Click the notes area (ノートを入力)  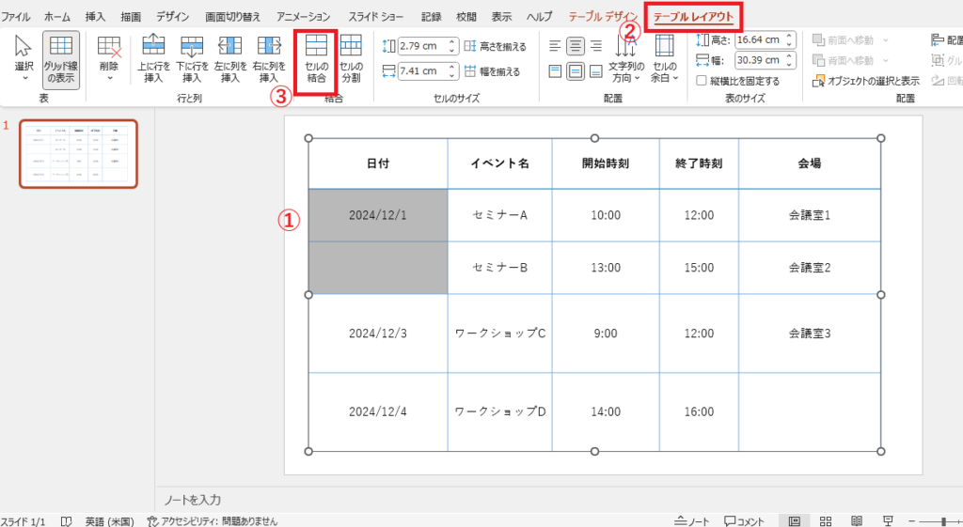[193, 500]
